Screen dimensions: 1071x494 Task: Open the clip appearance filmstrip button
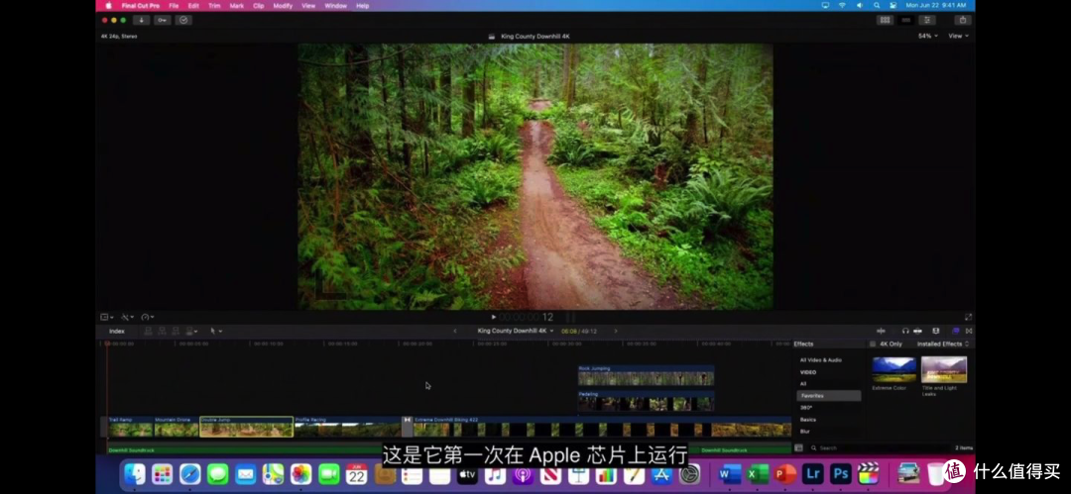(936, 331)
